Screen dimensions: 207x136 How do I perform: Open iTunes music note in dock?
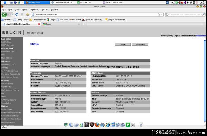[112, 125]
